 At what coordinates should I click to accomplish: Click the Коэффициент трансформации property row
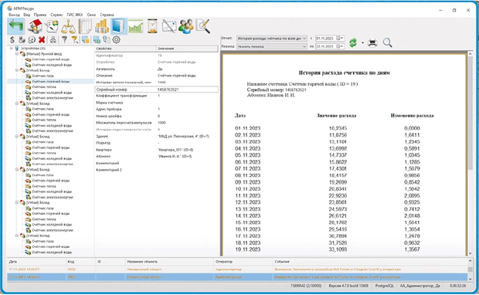click(x=156, y=96)
